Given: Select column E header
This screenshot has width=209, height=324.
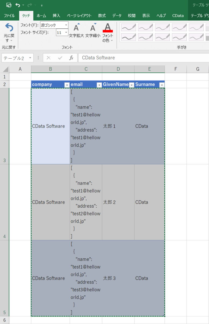Looking at the screenshot, I should pos(150,69).
